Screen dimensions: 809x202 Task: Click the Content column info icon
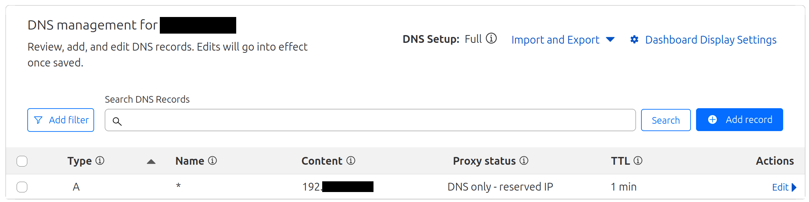351,161
